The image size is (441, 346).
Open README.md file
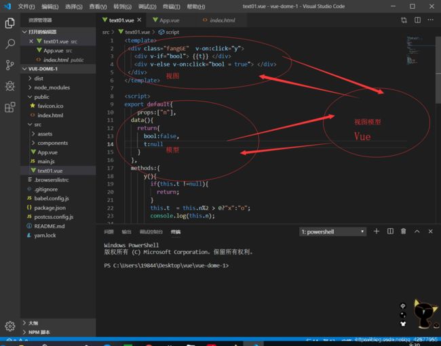tap(58, 226)
